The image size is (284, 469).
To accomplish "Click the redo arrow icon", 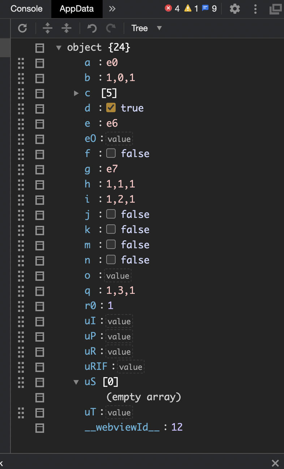I will 111,28.
